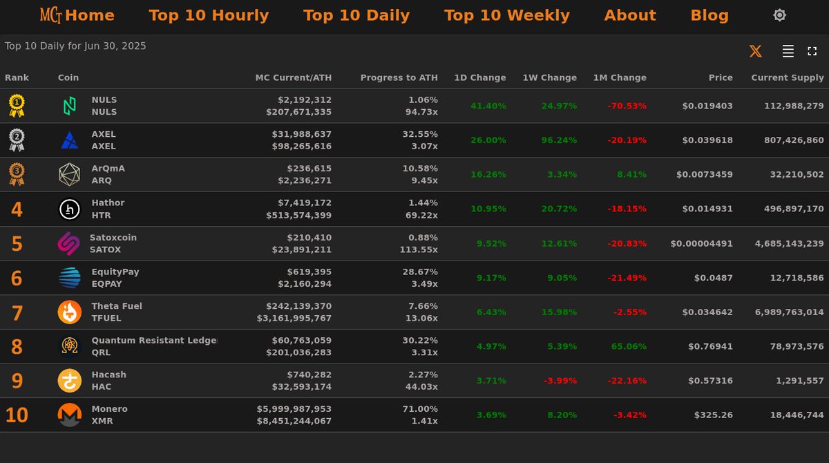Sort by the Coin column header
The image size is (829, 463).
click(68, 78)
